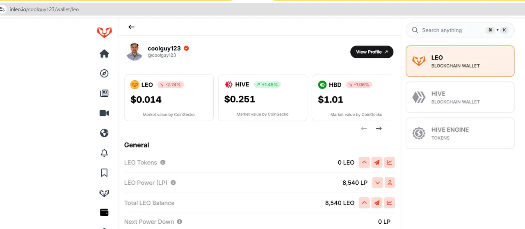Select HIVE Blockchain Wallet tab

[x=460, y=97]
